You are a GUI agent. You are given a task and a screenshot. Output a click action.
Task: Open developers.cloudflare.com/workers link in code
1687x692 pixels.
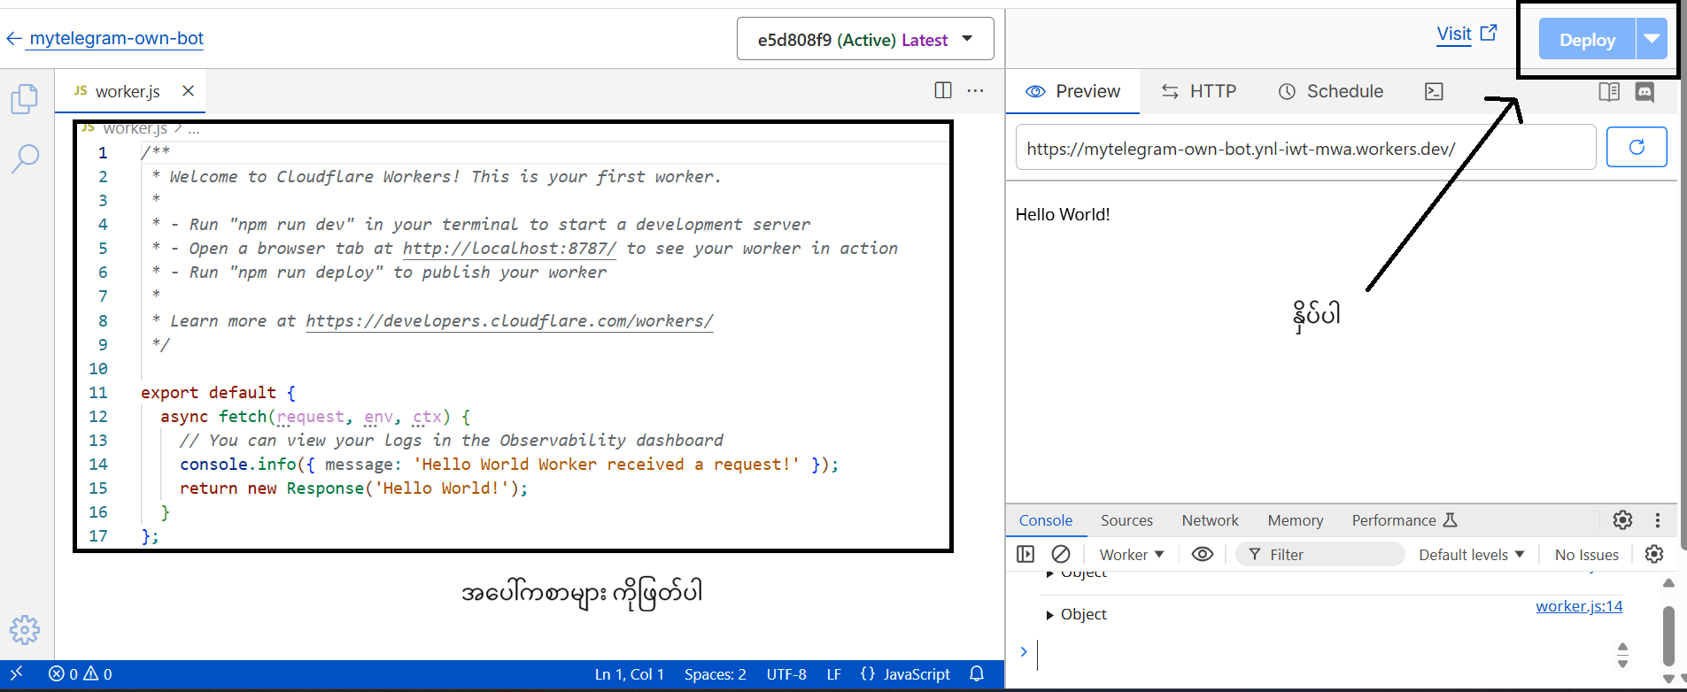509,321
